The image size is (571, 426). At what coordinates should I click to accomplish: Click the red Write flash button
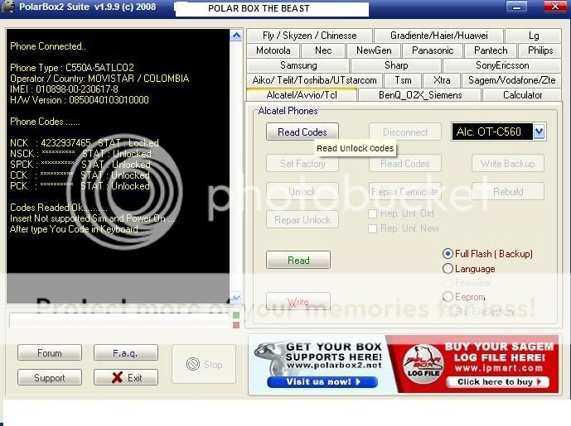pyautogui.click(x=298, y=302)
